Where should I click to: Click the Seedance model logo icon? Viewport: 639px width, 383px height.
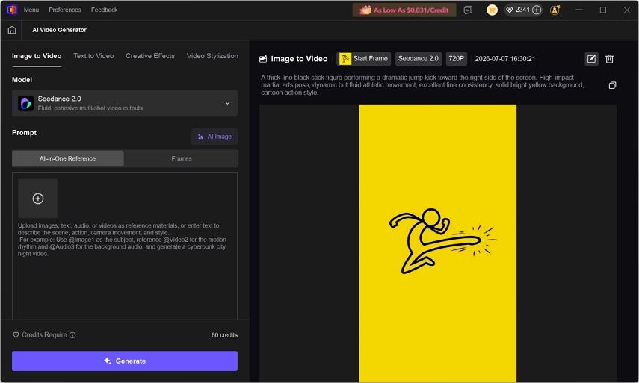pos(25,103)
